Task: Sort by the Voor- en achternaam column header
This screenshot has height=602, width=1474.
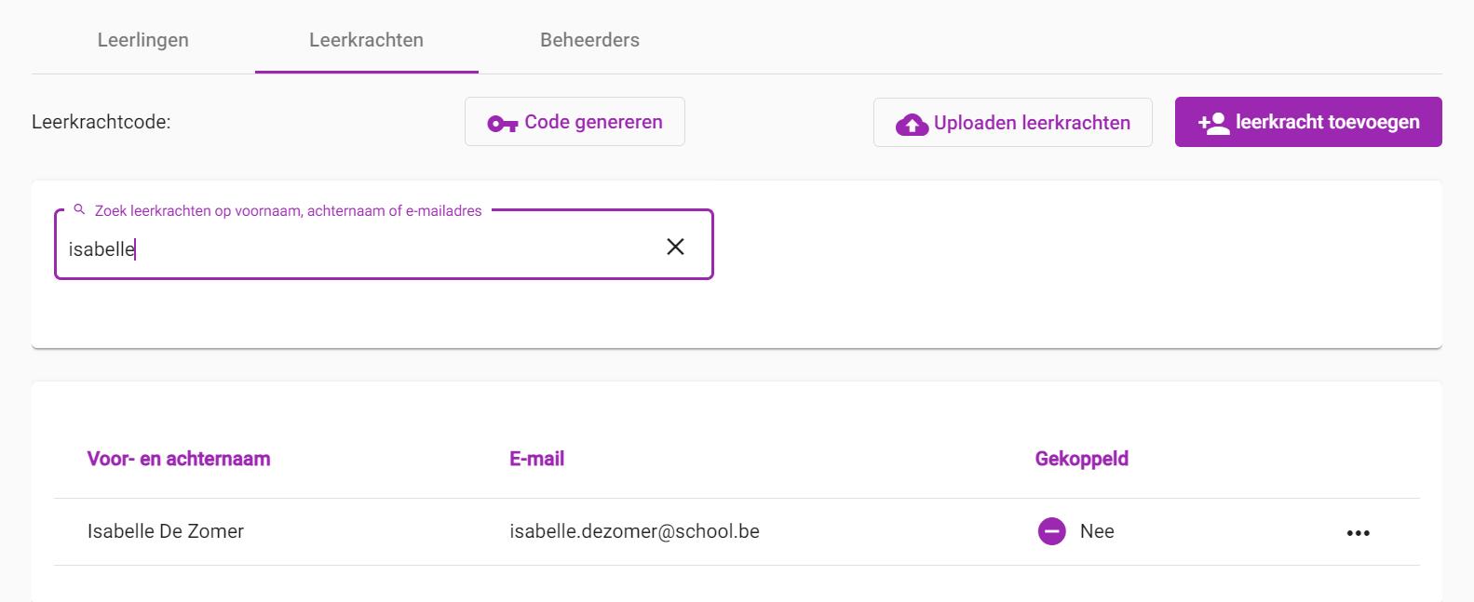Action: [x=179, y=459]
